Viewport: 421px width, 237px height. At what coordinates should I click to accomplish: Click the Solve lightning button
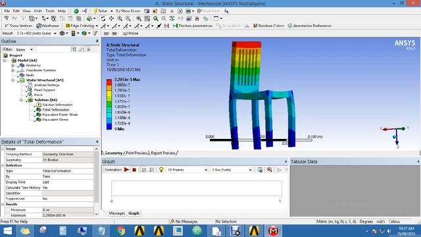click(101, 11)
